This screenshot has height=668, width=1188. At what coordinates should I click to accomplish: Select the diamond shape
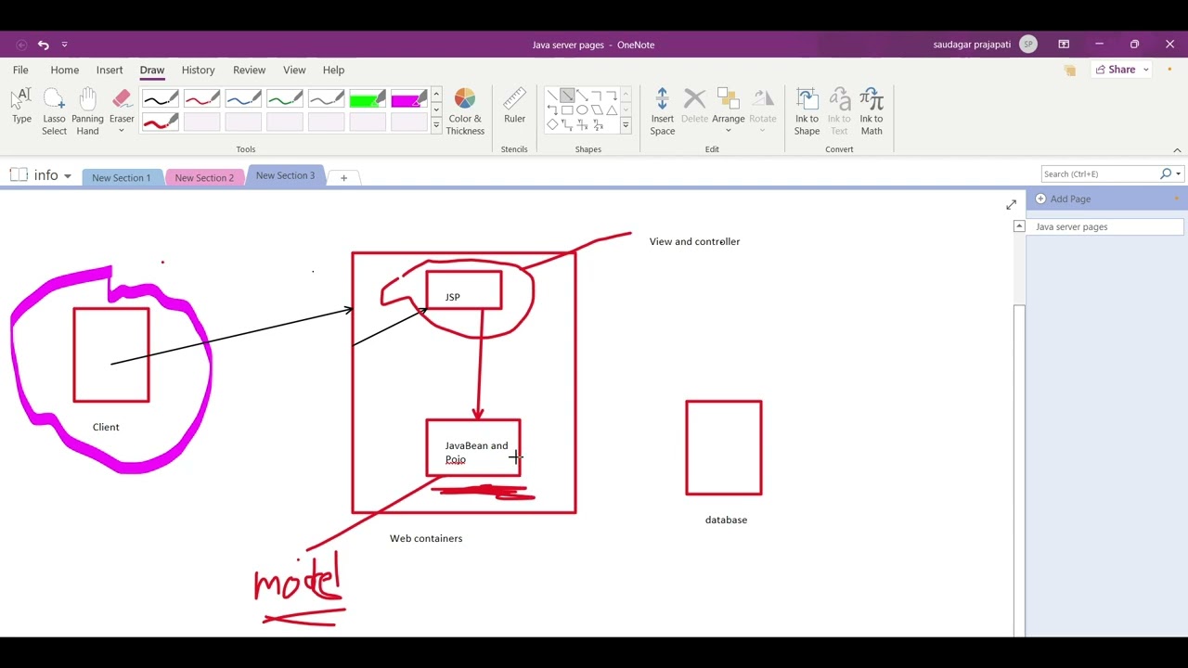pos(552,124)
